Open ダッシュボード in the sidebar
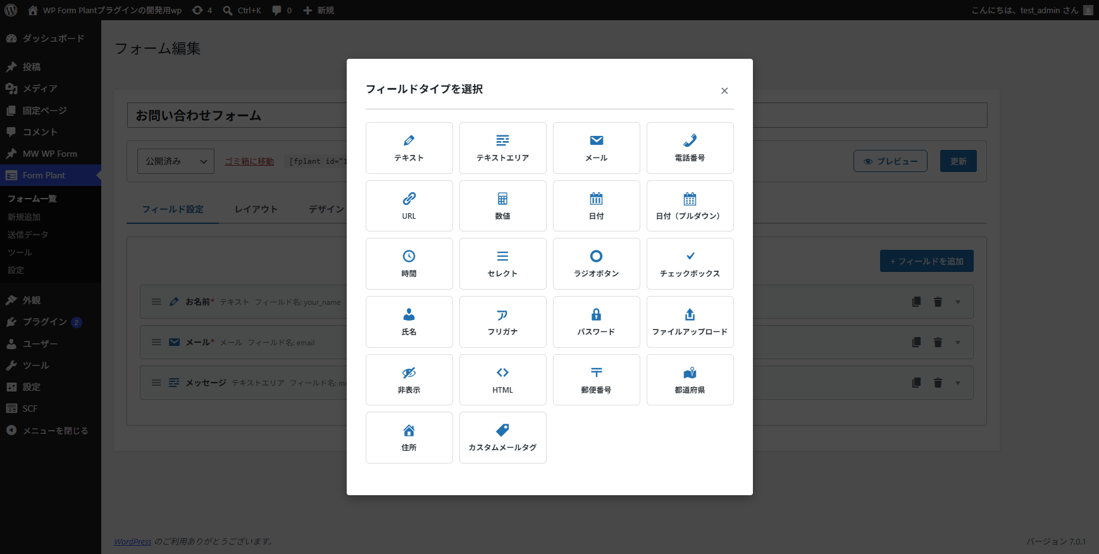 [x=51, y=39]
